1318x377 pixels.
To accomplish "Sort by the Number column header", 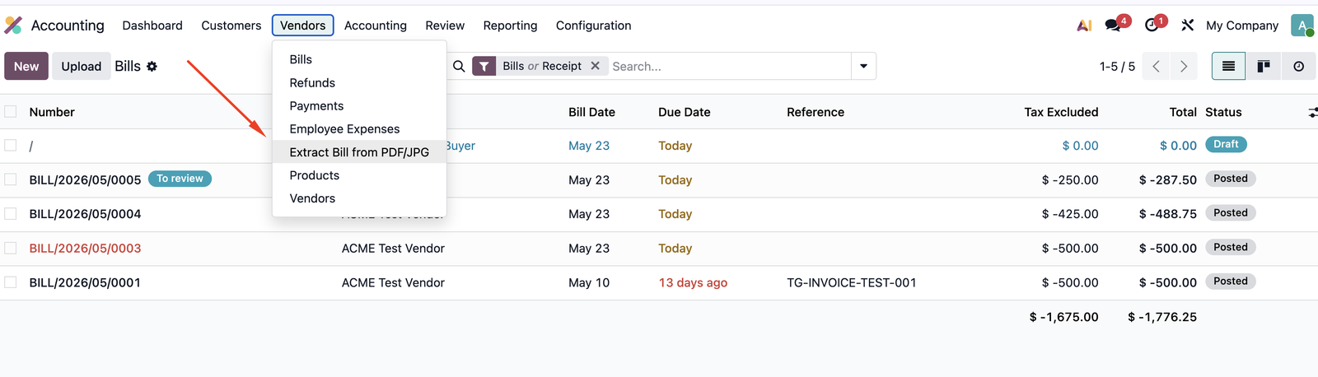I will pos(52,112).
